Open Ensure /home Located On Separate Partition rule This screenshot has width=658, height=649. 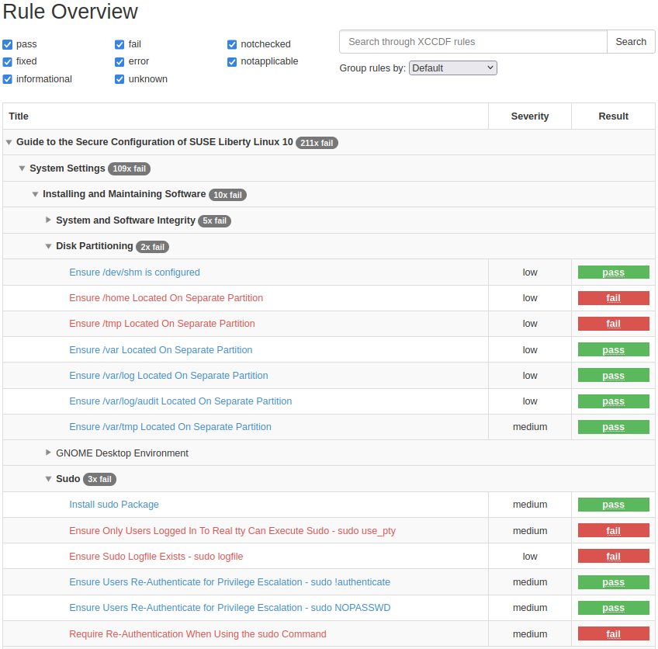point(166,298)
